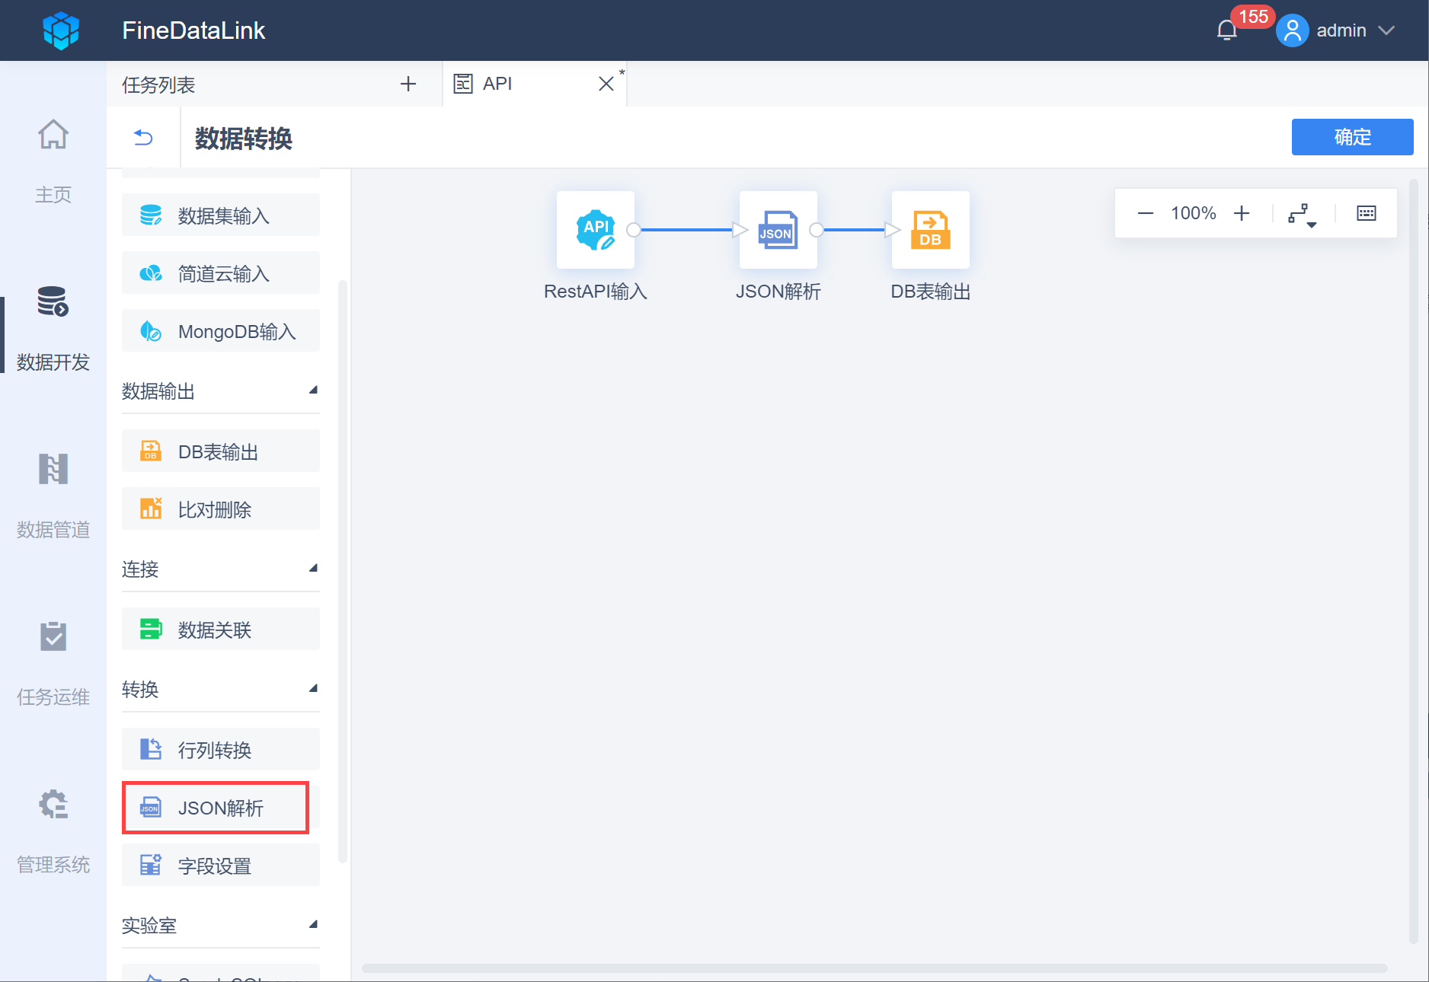Click the 155 notification badge
The width and height of the screenshot is (1429, 982).
[1253, 17]
